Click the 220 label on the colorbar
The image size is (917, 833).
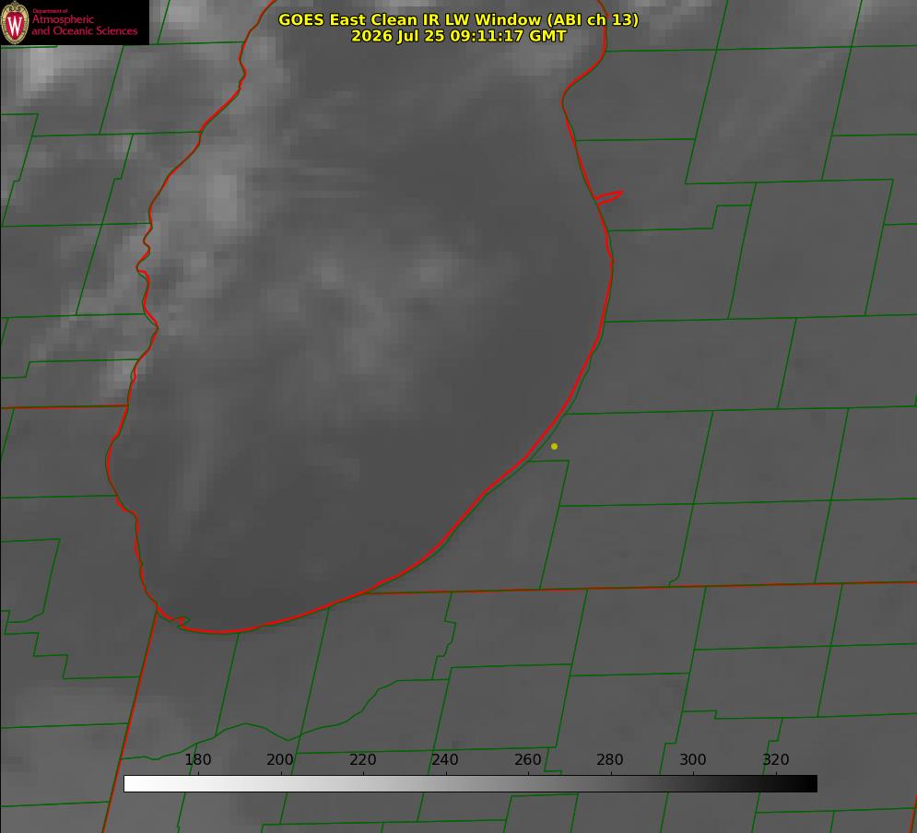362,759
